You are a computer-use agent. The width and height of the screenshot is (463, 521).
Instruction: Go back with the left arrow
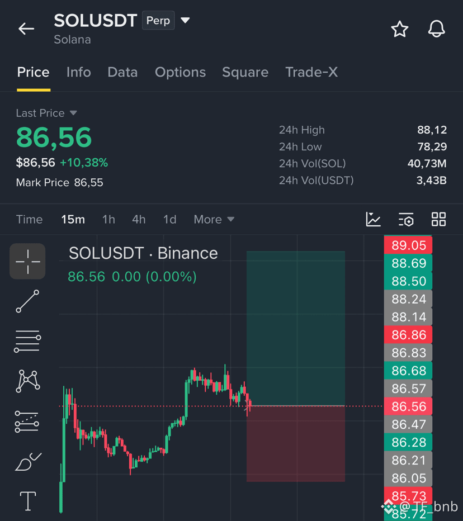coord(26,29)
